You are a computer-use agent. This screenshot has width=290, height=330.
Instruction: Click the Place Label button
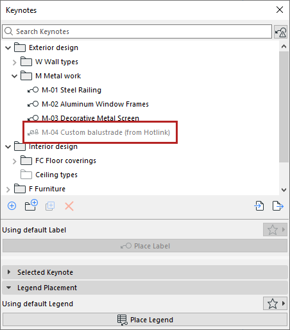[145, 246]
